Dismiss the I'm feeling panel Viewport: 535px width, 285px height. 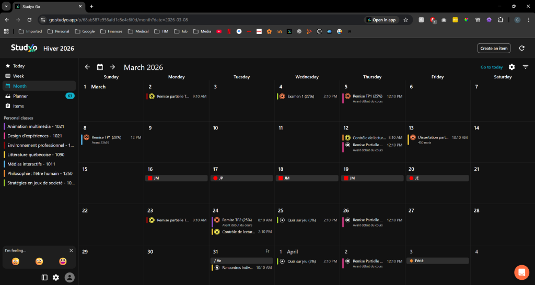click(72, 251)
